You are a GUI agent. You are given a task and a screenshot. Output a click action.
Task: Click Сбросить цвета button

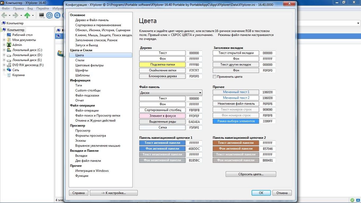[251, 174]
